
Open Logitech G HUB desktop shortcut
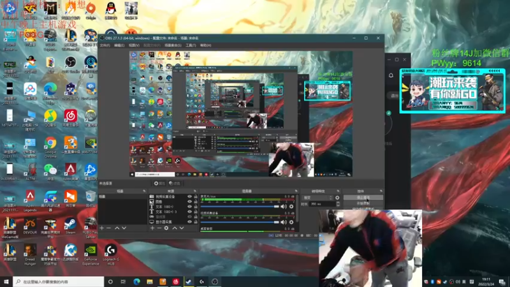pos(110,254)
